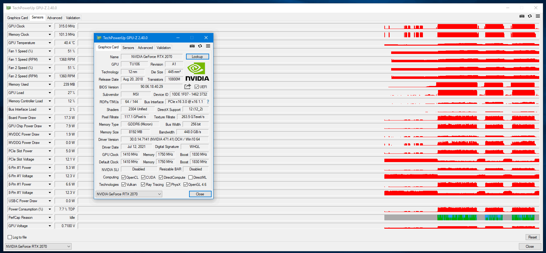The width and height of the screenshot is (546, 253).
Task: Click the Name field NVIDIA GeForce RTX 2070
Action: (x=152, y=57)
